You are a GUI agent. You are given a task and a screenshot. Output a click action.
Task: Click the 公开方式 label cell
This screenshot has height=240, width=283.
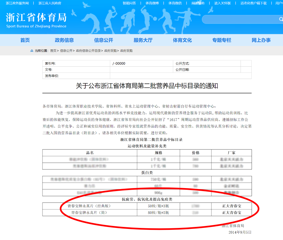(x=207, y=63)
